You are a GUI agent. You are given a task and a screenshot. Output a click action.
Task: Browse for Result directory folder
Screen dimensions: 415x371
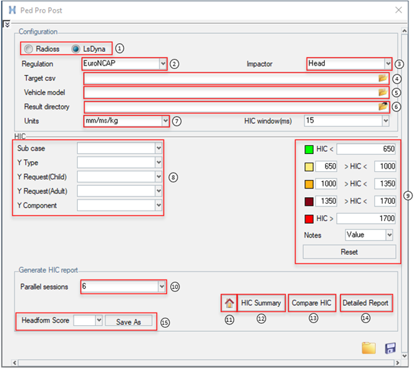tap(382, 106)
